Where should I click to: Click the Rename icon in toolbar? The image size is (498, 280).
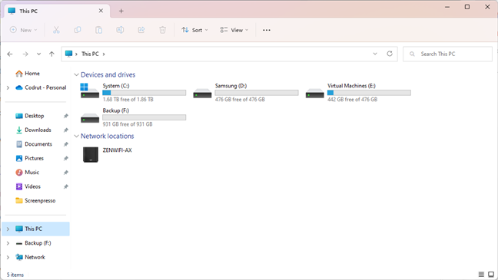pos(120,30)
